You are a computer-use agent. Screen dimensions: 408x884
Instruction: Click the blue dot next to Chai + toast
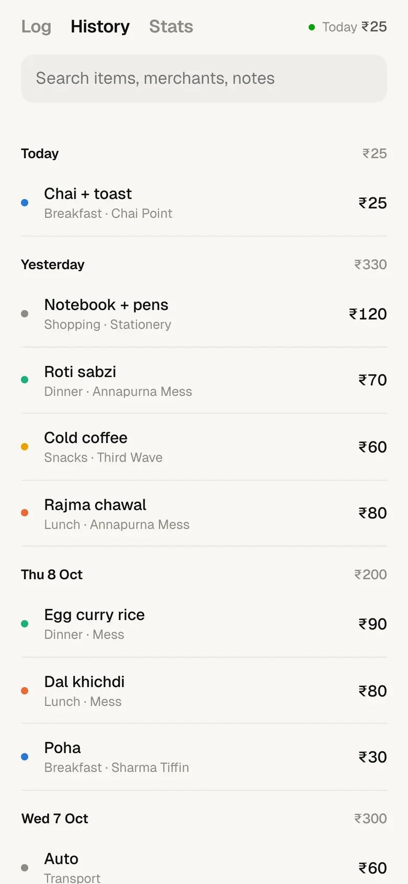pos(25,203)
